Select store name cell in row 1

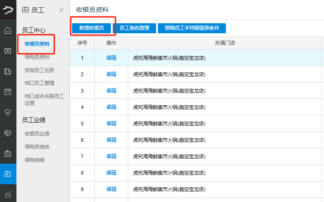[225, 58]
